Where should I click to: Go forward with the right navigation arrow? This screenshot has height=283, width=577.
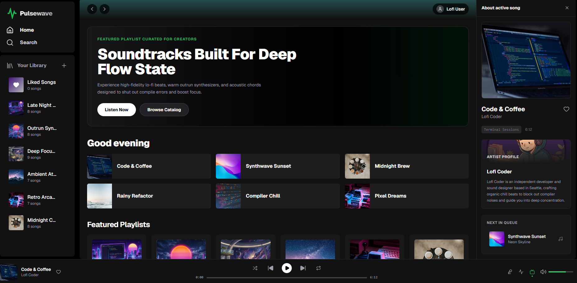[x=105, y=9]
